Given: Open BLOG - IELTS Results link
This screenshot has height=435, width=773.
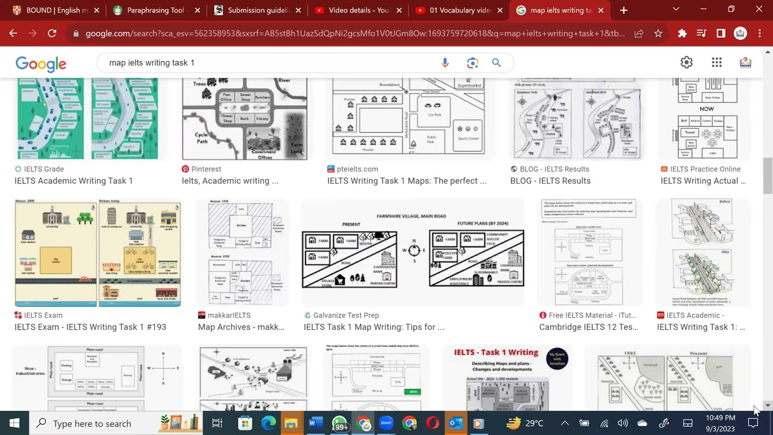Looking at the screenshot, I should tap(550, 181).
